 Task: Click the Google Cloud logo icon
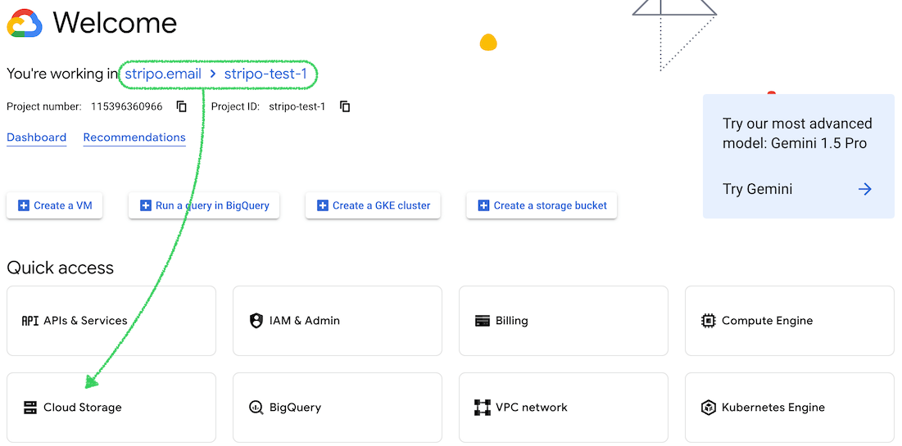click(x=25, y=24)
